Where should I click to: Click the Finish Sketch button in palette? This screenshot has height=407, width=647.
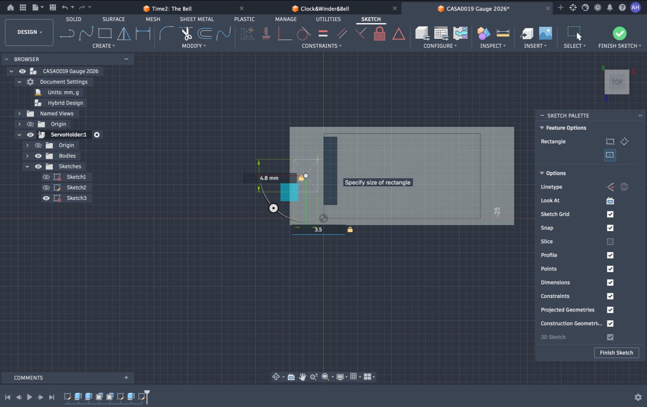click(x=616, y=353)
